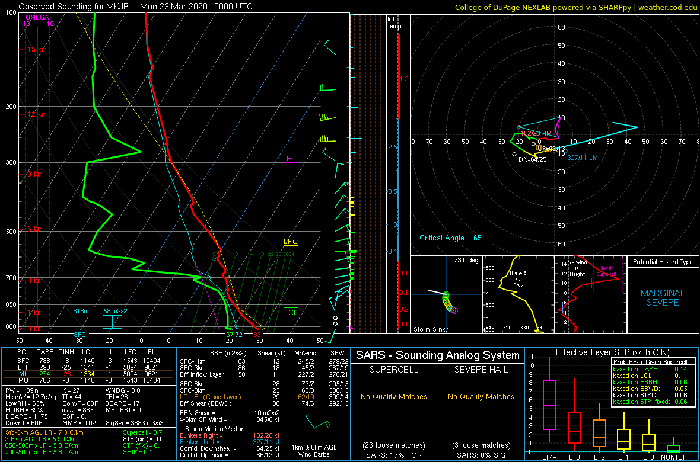Click the 'Effective Layer STP (with CIN)' title

pyautogui.click(x=611, y=353)
